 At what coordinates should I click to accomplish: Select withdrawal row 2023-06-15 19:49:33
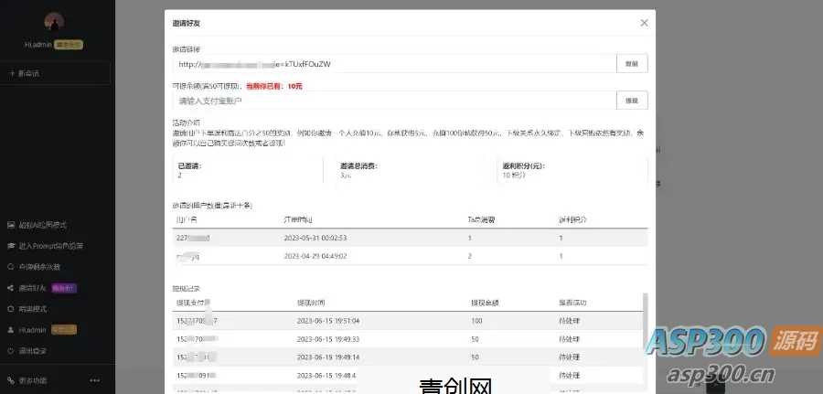pos(407,339)
